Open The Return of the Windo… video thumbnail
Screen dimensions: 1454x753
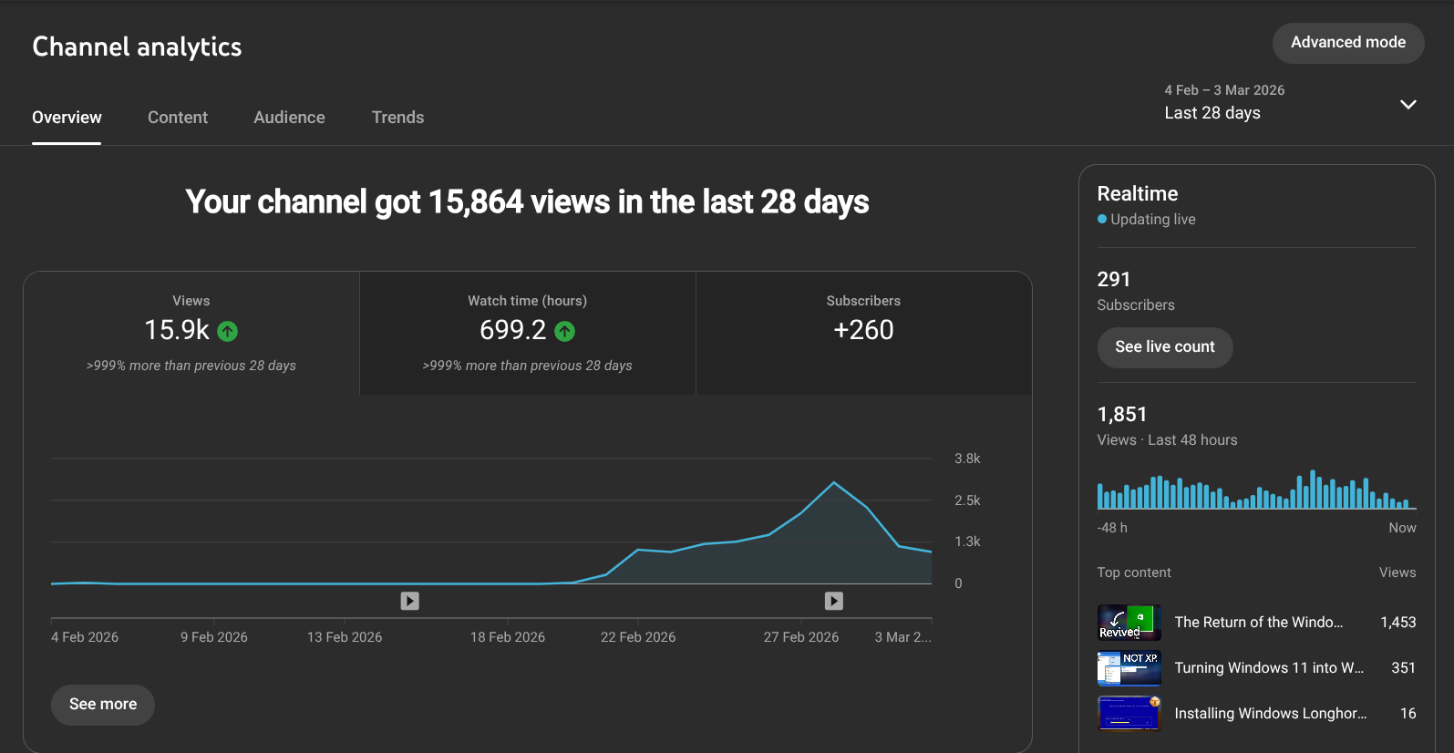1129,623
